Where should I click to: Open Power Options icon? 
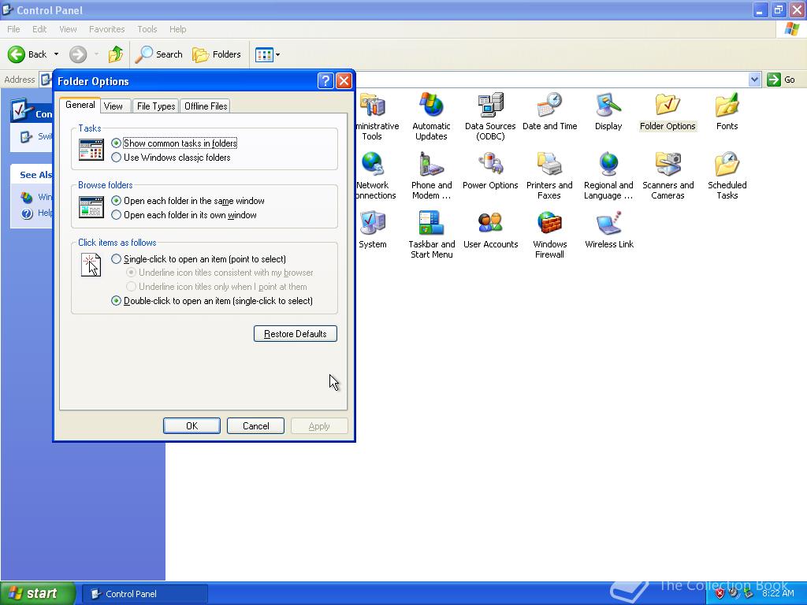coord(490,170)
